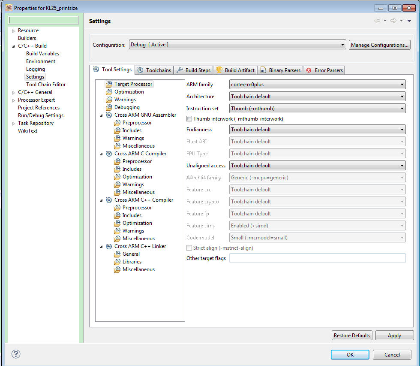Image resolution: width=420 pixels, height=366 pixels.
Task: Click the Manage Configurations button
Action: [380, 45]
